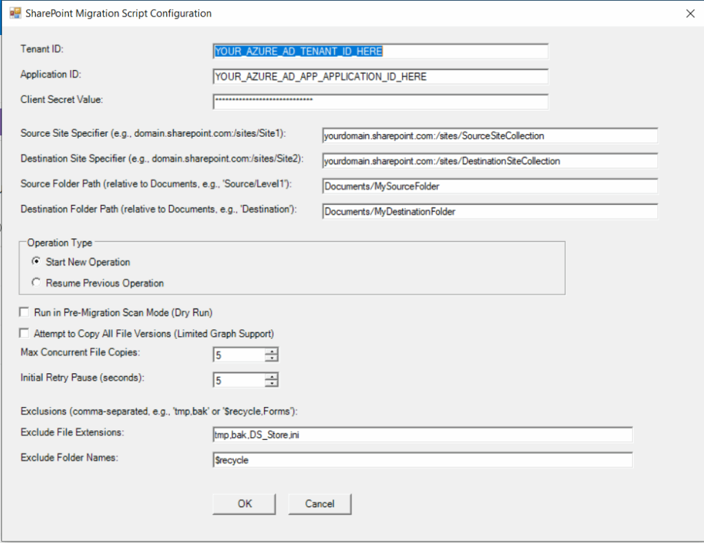Focus the Tenant ID text field

[x=380, y=52]
